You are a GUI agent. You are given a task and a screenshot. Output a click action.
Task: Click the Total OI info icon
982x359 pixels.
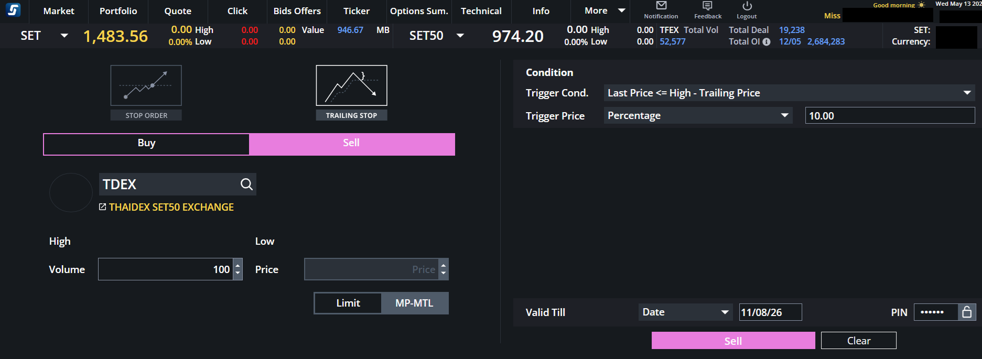tap(767, 42)
